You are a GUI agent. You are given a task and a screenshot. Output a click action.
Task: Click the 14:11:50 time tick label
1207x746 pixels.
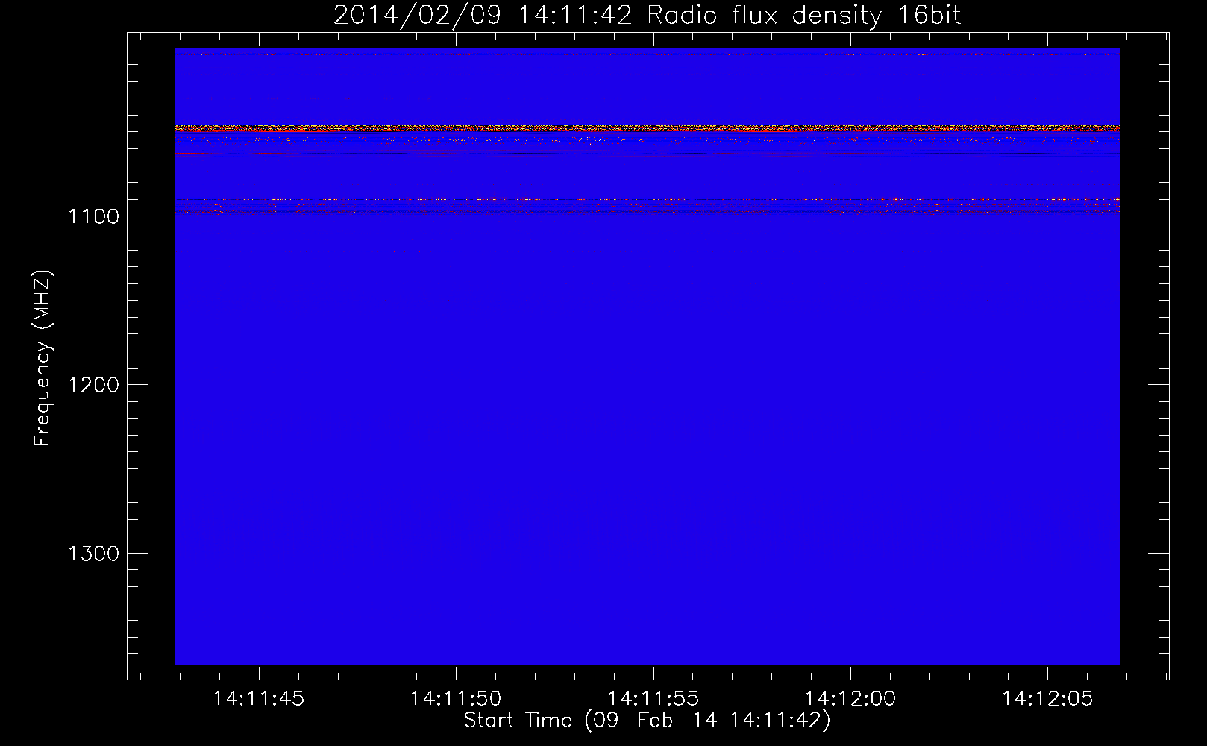click(x=456, y=699)
